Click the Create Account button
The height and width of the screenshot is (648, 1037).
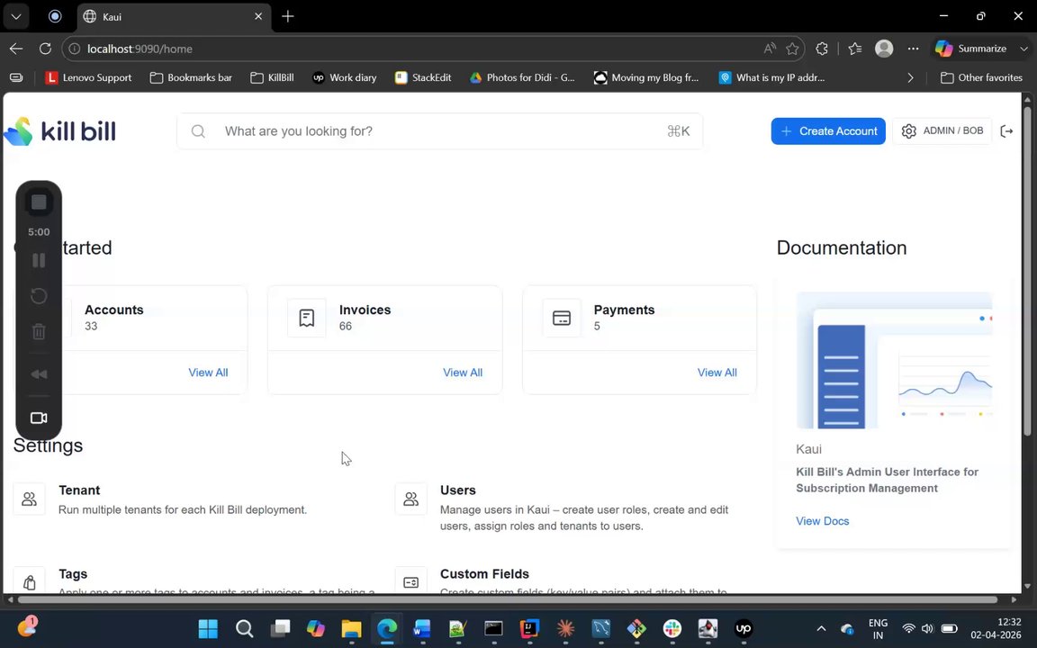(x=828, y=130)
